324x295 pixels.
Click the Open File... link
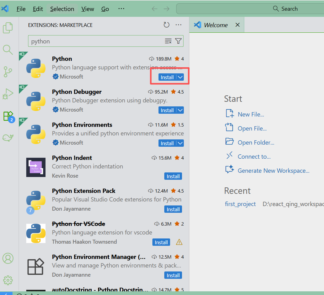pos(252,128)
